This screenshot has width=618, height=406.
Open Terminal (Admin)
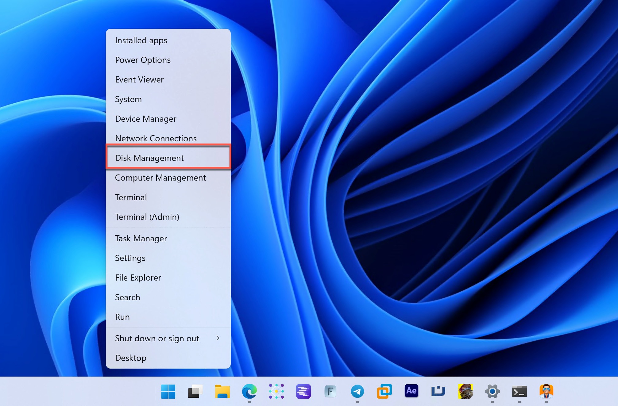point(168,217)
